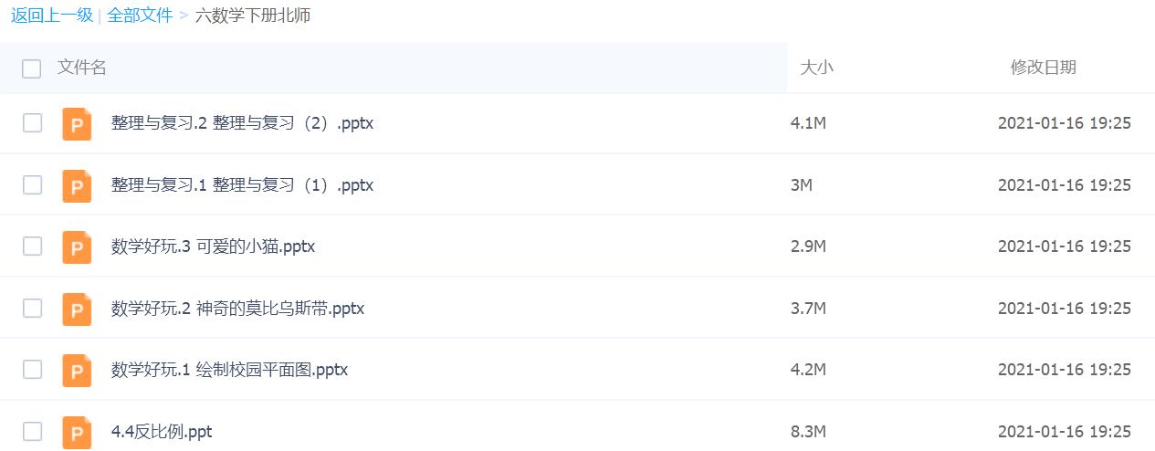Click the PPT icon for 整理与复习.2 file

point(77,123)
